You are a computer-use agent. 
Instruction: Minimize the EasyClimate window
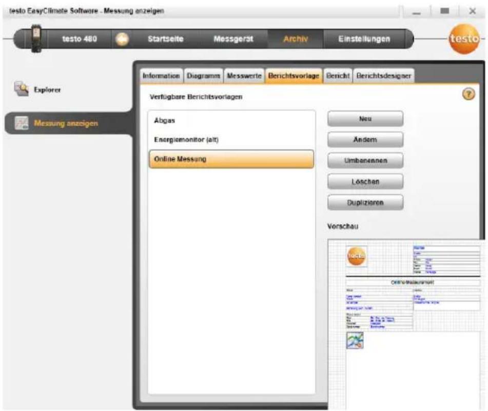(x=417, y=12)
